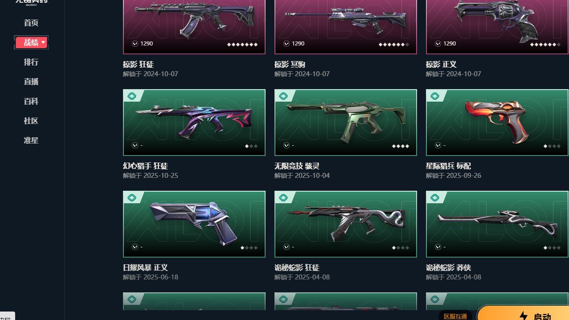Image resolution: width=569 pixels, height=320 pixels.
Task: Click the VP currency icon beside 1290 on 掠影 狂徒
Action: [135, 44]
